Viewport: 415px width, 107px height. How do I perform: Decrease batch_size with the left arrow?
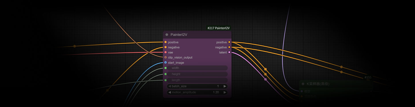pyautogui.click(x=169, y=86)
